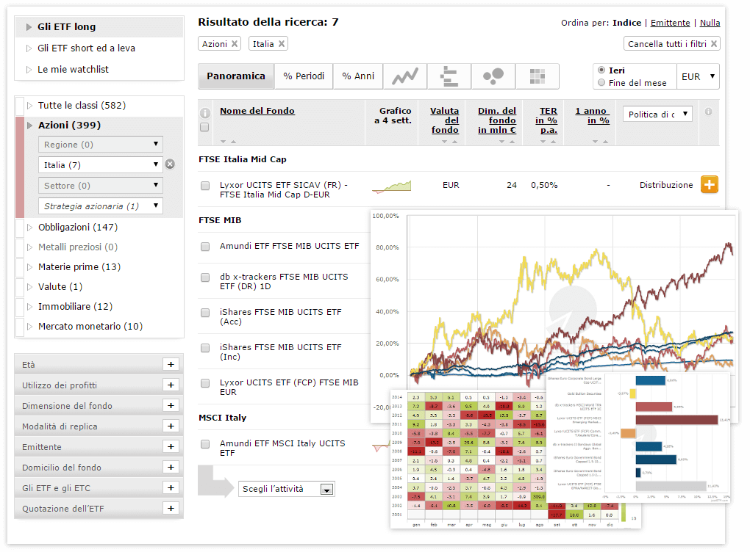The image size is (750, 552).
Task: Open the bubble chart view
Action: [x=493, y=76]
